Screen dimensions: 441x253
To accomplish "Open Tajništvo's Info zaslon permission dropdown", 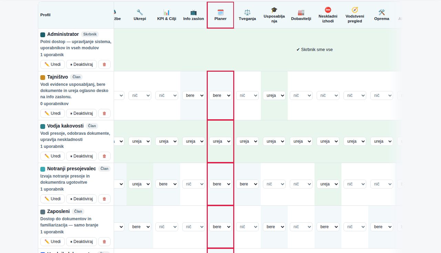I will [194, 95].
